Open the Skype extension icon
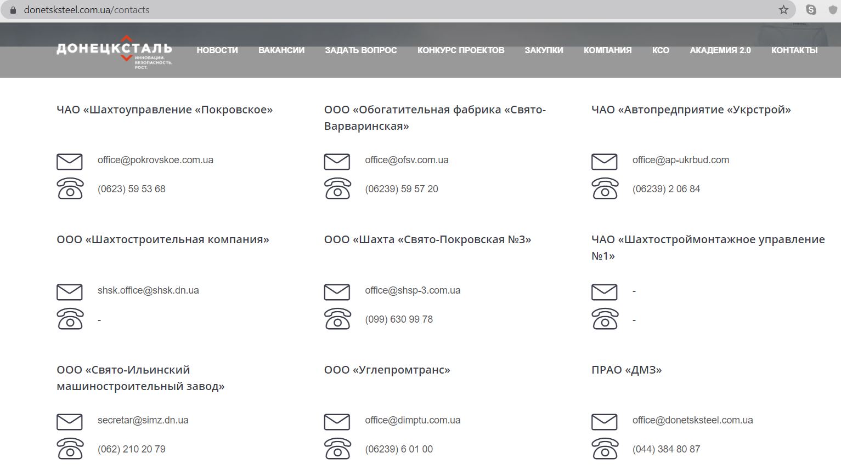This screenshot has width=841, height=470. (x=811, y=10)
